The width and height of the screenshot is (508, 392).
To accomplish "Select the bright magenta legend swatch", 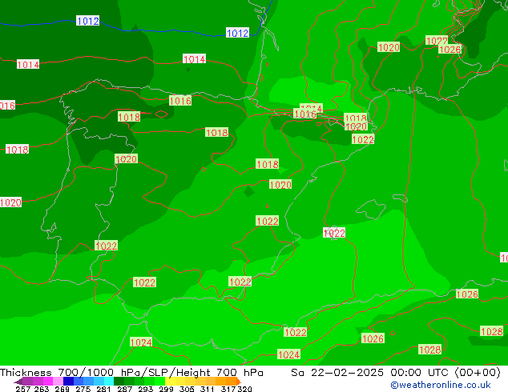I will (48, 381).
